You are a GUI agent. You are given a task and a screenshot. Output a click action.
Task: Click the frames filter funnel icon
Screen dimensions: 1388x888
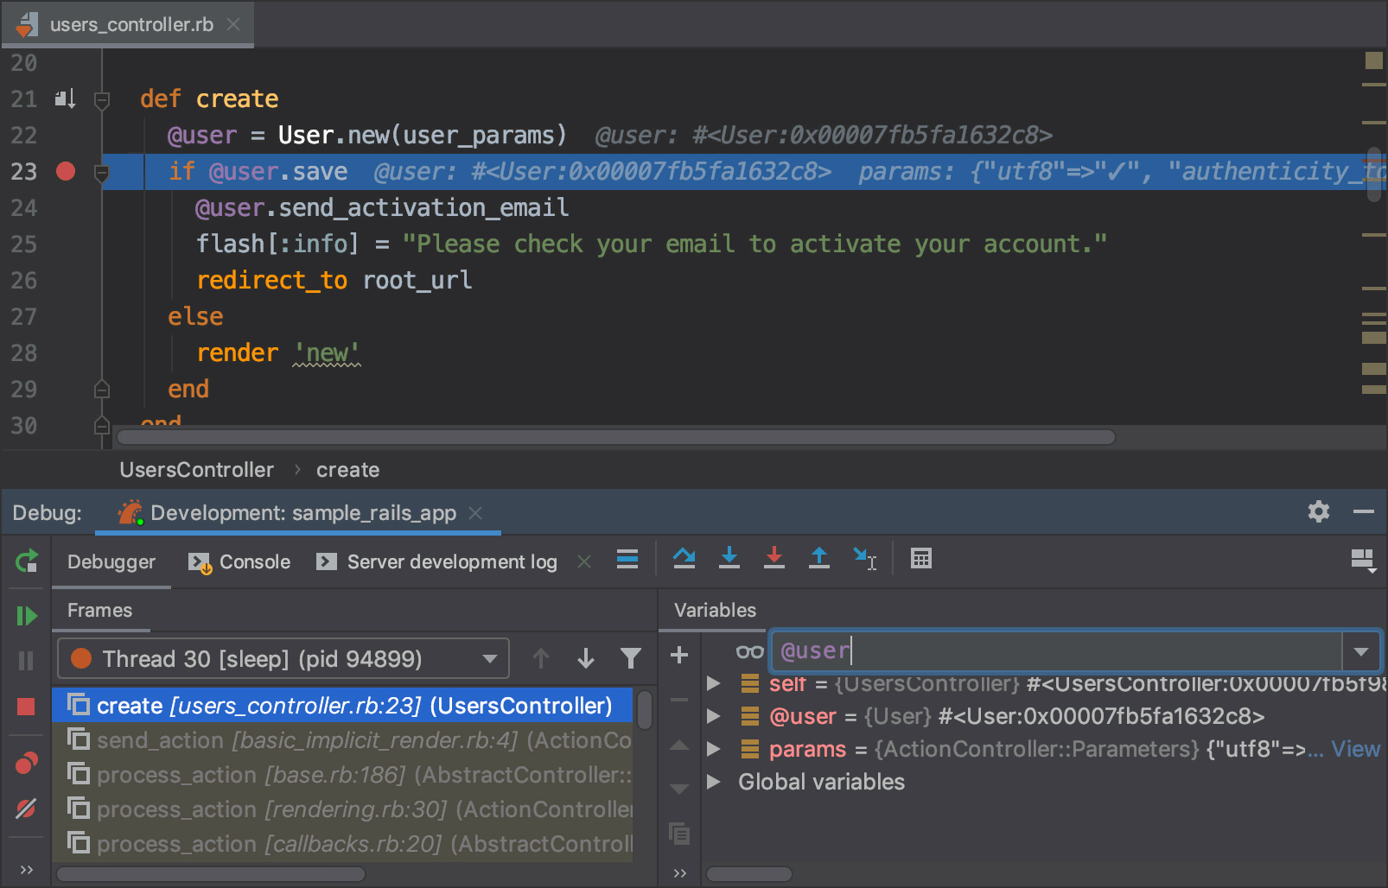631,659
